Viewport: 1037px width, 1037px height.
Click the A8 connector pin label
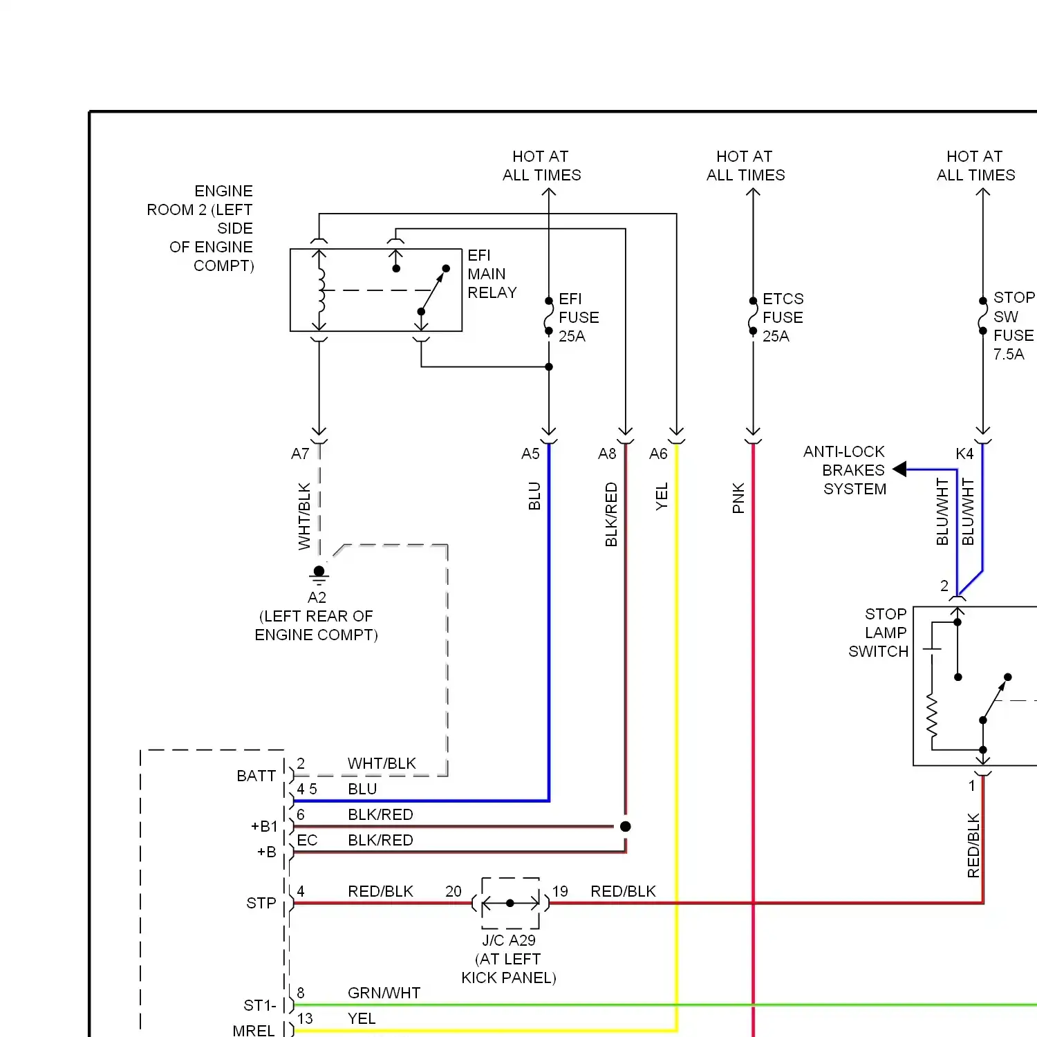pyautogui.click(x=607, y=454)
